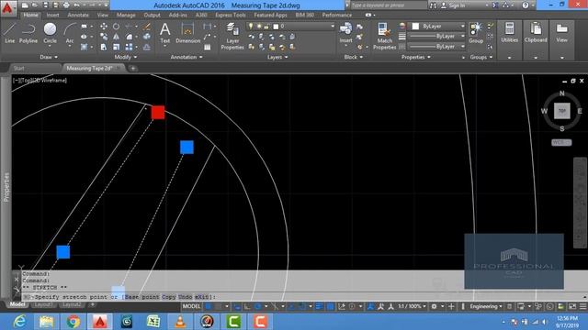Expand the Annotation panel
This screenshot has width=588, height=330.
(187, 57)
